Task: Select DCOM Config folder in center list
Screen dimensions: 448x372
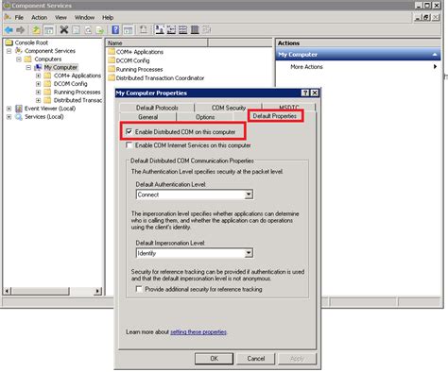Action: point(129,60)
